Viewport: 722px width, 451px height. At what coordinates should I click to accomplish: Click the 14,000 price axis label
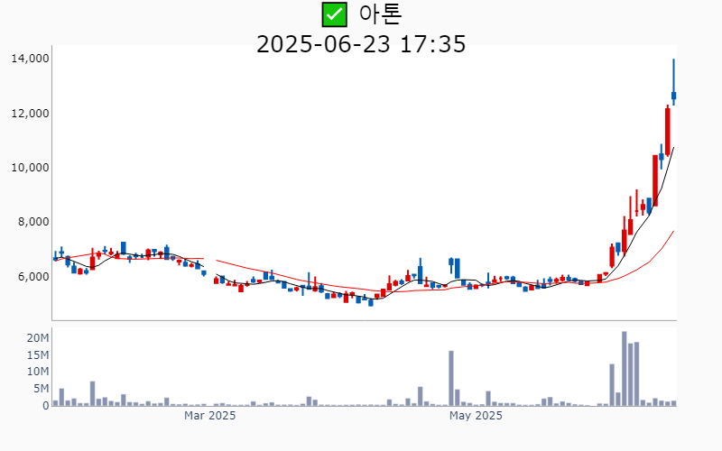tap(31, 59)
